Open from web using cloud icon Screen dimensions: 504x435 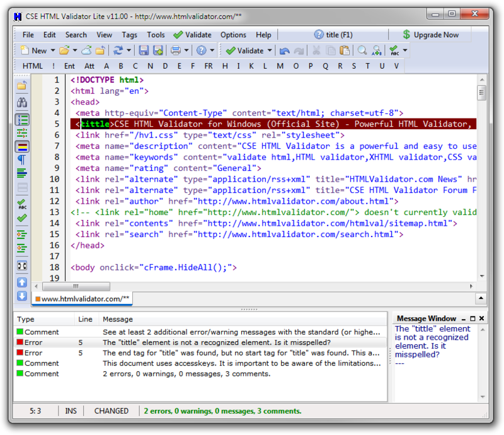click(x=86, y=50)
